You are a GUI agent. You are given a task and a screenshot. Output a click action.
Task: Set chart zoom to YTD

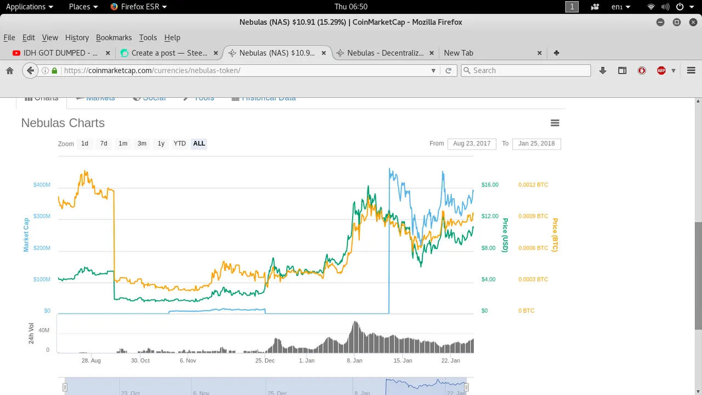tap(180, 144)
